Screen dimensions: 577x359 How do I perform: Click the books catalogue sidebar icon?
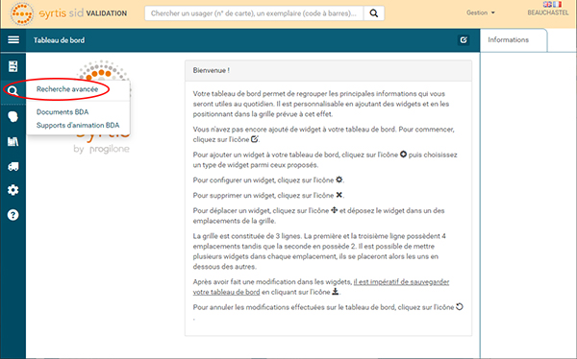(13, 141)
